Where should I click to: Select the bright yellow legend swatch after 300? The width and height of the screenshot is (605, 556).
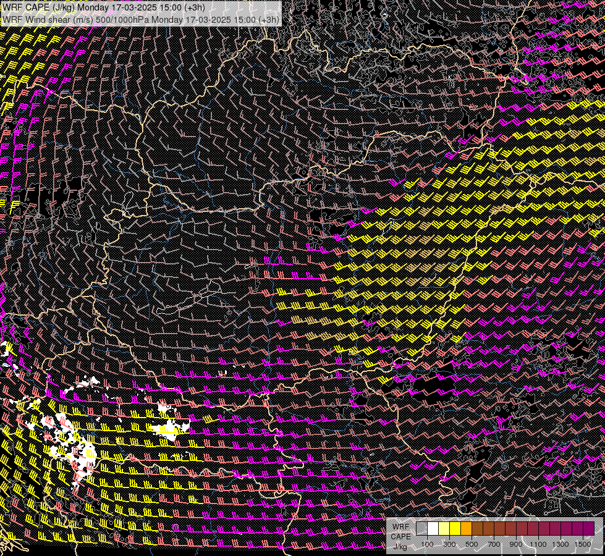click(x=455, y=528)
